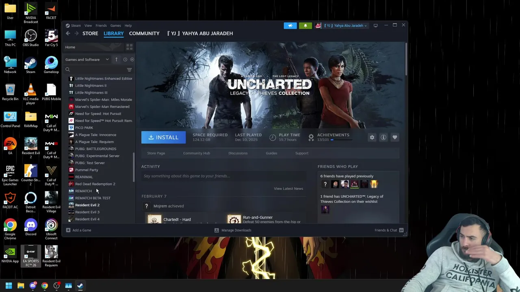Screen dimensions: 520x292
Task: Go to the STORE tab
Action: [x=90, y=33]
